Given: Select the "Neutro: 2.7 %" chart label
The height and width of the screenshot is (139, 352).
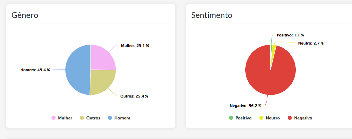Looking at the screenshot, I should coord(311,43).
